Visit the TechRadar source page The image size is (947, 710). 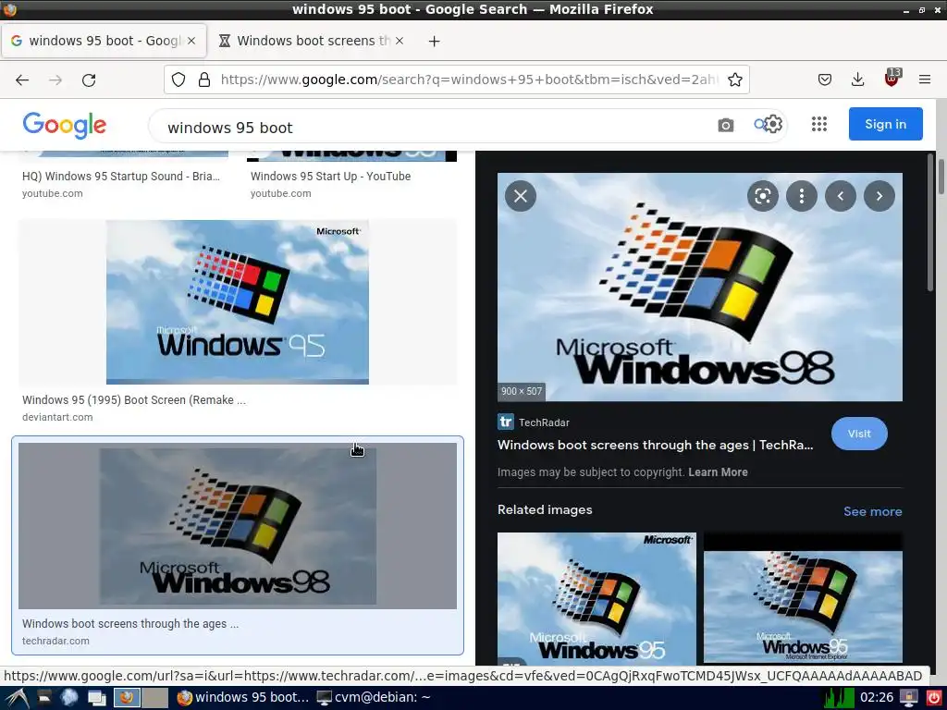(x=859, y=434)
